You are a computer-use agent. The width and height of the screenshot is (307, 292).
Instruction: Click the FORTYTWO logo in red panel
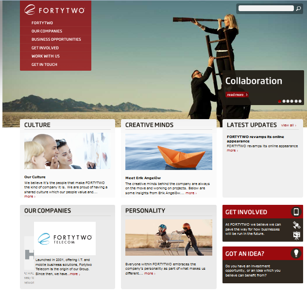click(x=54, y=10)
